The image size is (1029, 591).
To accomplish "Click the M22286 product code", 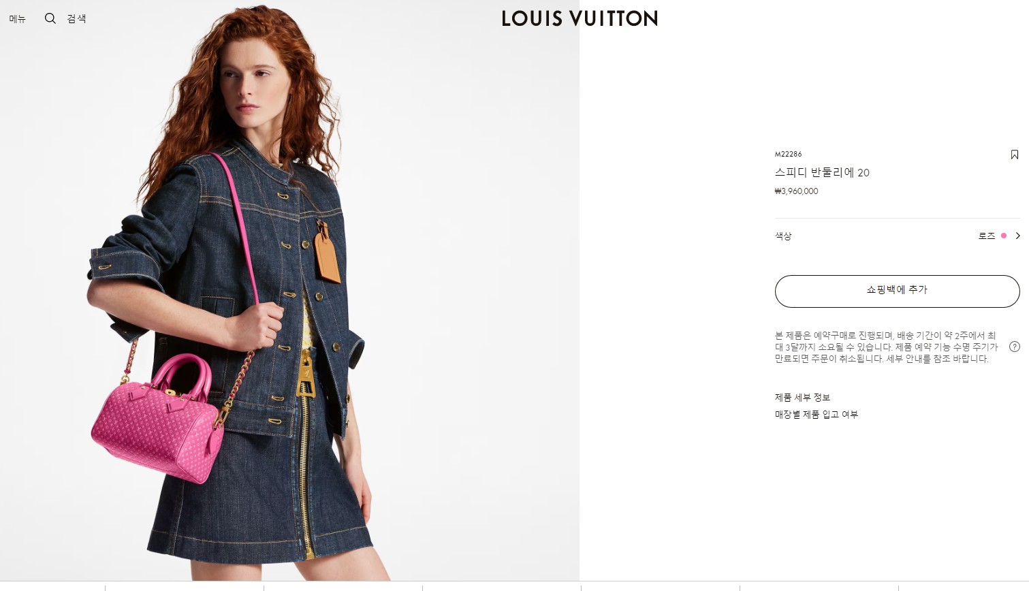I will (788, 155).
